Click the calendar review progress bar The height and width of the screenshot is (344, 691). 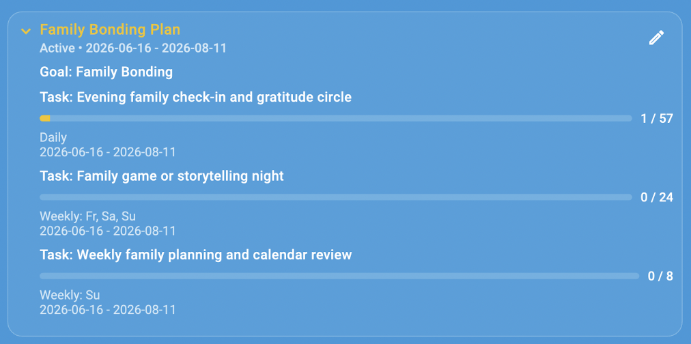[339, 276]
